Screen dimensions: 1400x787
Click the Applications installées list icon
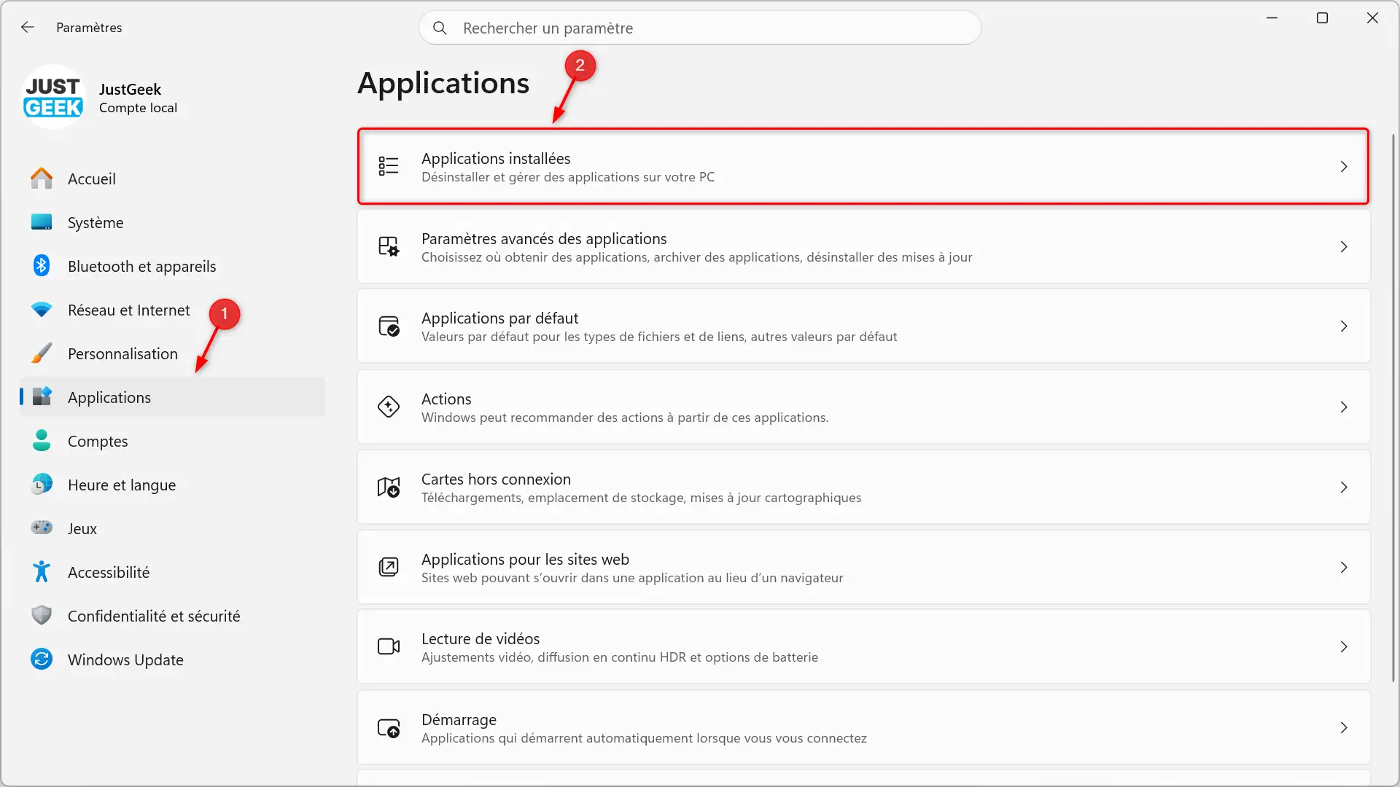coord(389,166)
